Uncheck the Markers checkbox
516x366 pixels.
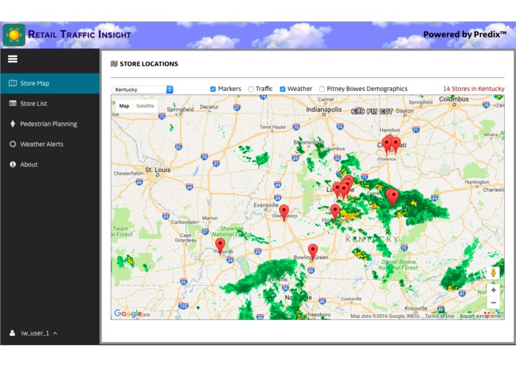click(213, 89)
